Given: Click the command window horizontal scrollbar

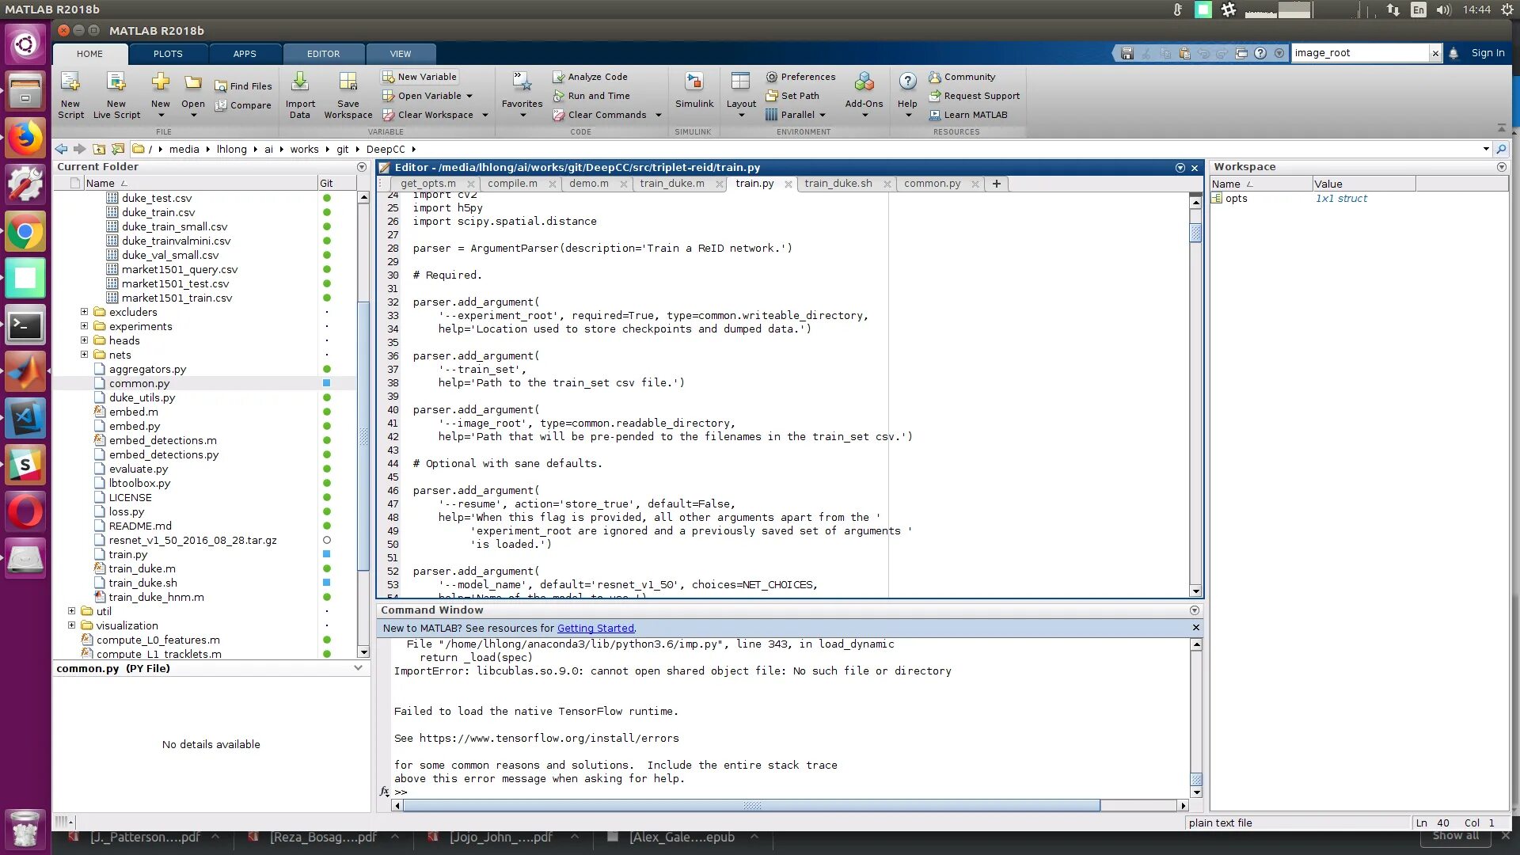Looking at the screenshot, I should click(750, 806).
